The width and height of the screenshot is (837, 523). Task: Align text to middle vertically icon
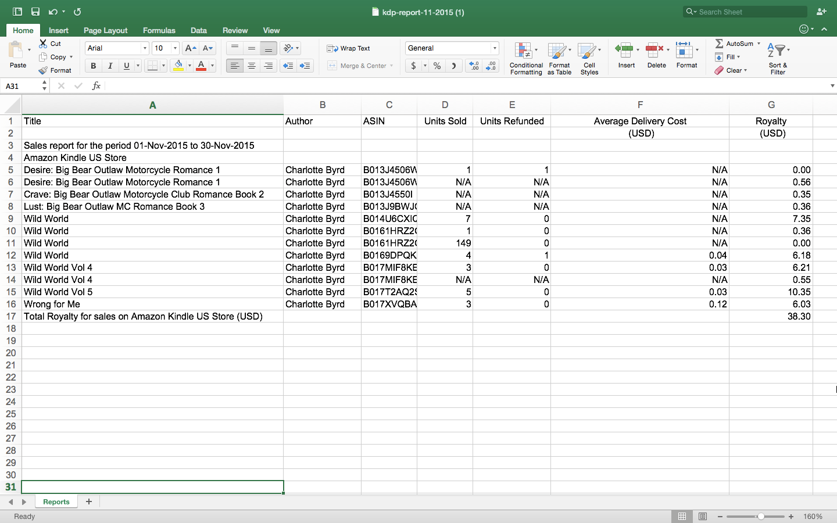(x=251, y=48)
